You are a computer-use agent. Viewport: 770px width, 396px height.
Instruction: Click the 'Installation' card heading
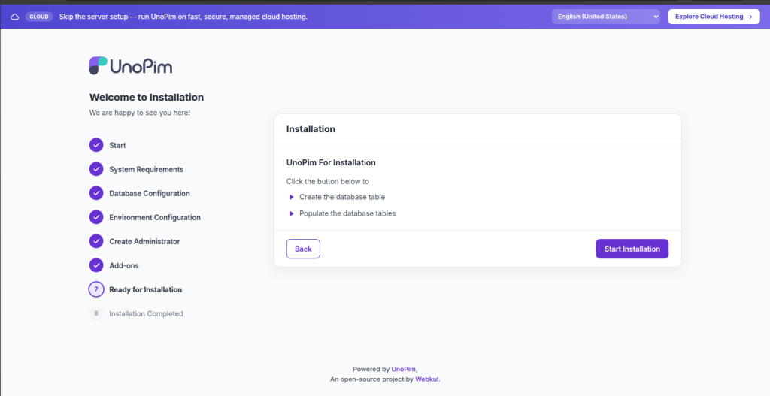click(x=311, y=129)
